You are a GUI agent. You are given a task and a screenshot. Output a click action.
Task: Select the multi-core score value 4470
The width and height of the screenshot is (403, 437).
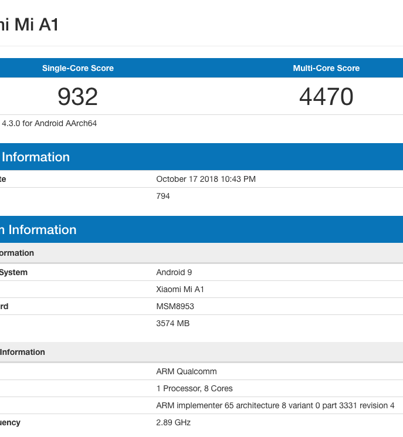pos(326,97)
